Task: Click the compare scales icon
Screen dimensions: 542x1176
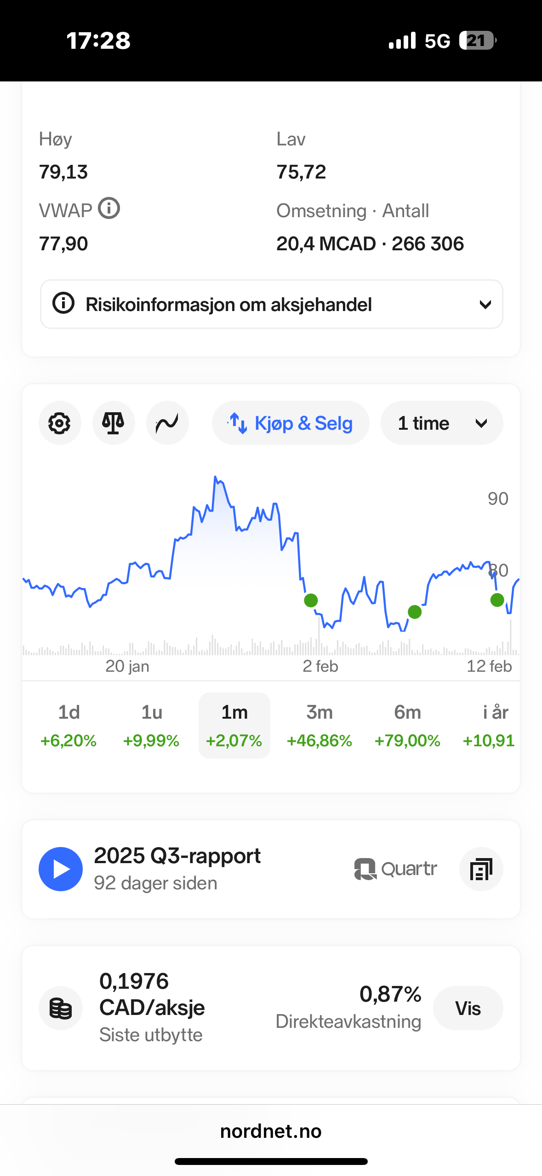Action: pyautogui.click(x=114, y=423)
